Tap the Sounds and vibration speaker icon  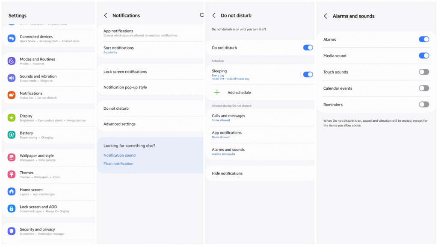pyautogui.click(x=12, y=78)
